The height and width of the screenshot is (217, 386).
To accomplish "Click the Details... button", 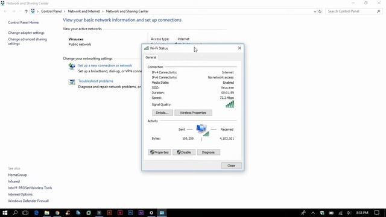I will 162,113.
